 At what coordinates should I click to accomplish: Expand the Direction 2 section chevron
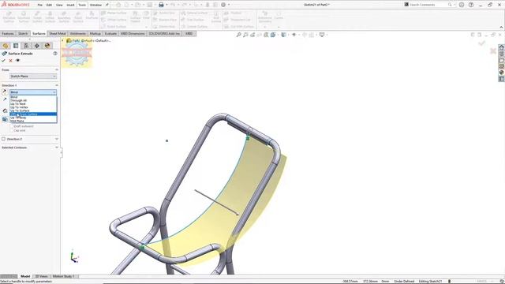pyautogui.click(x=57, y=139)
